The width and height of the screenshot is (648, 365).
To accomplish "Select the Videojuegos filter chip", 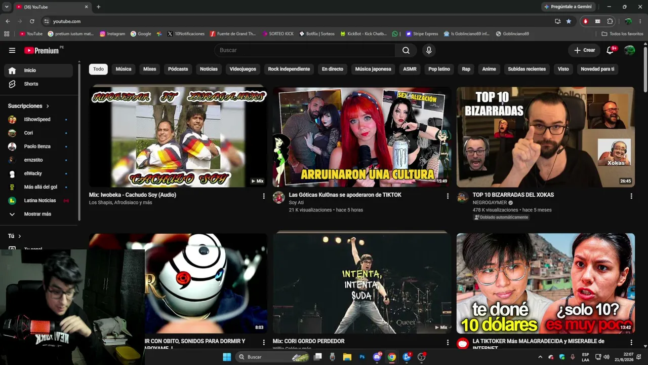I will (x=242, y=69).
